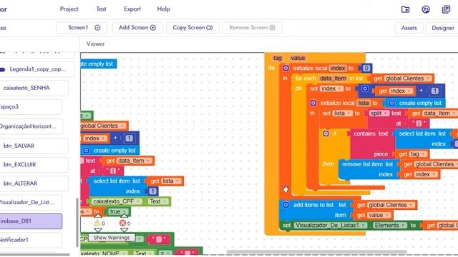The image size is (458, 257).
Task: Open the get value variable dropdown
Action: 387,215
